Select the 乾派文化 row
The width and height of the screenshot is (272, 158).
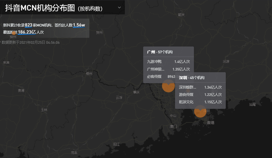[x=200, y=102]
